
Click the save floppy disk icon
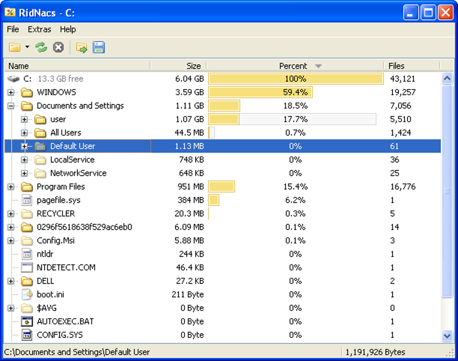pos(99,47)
